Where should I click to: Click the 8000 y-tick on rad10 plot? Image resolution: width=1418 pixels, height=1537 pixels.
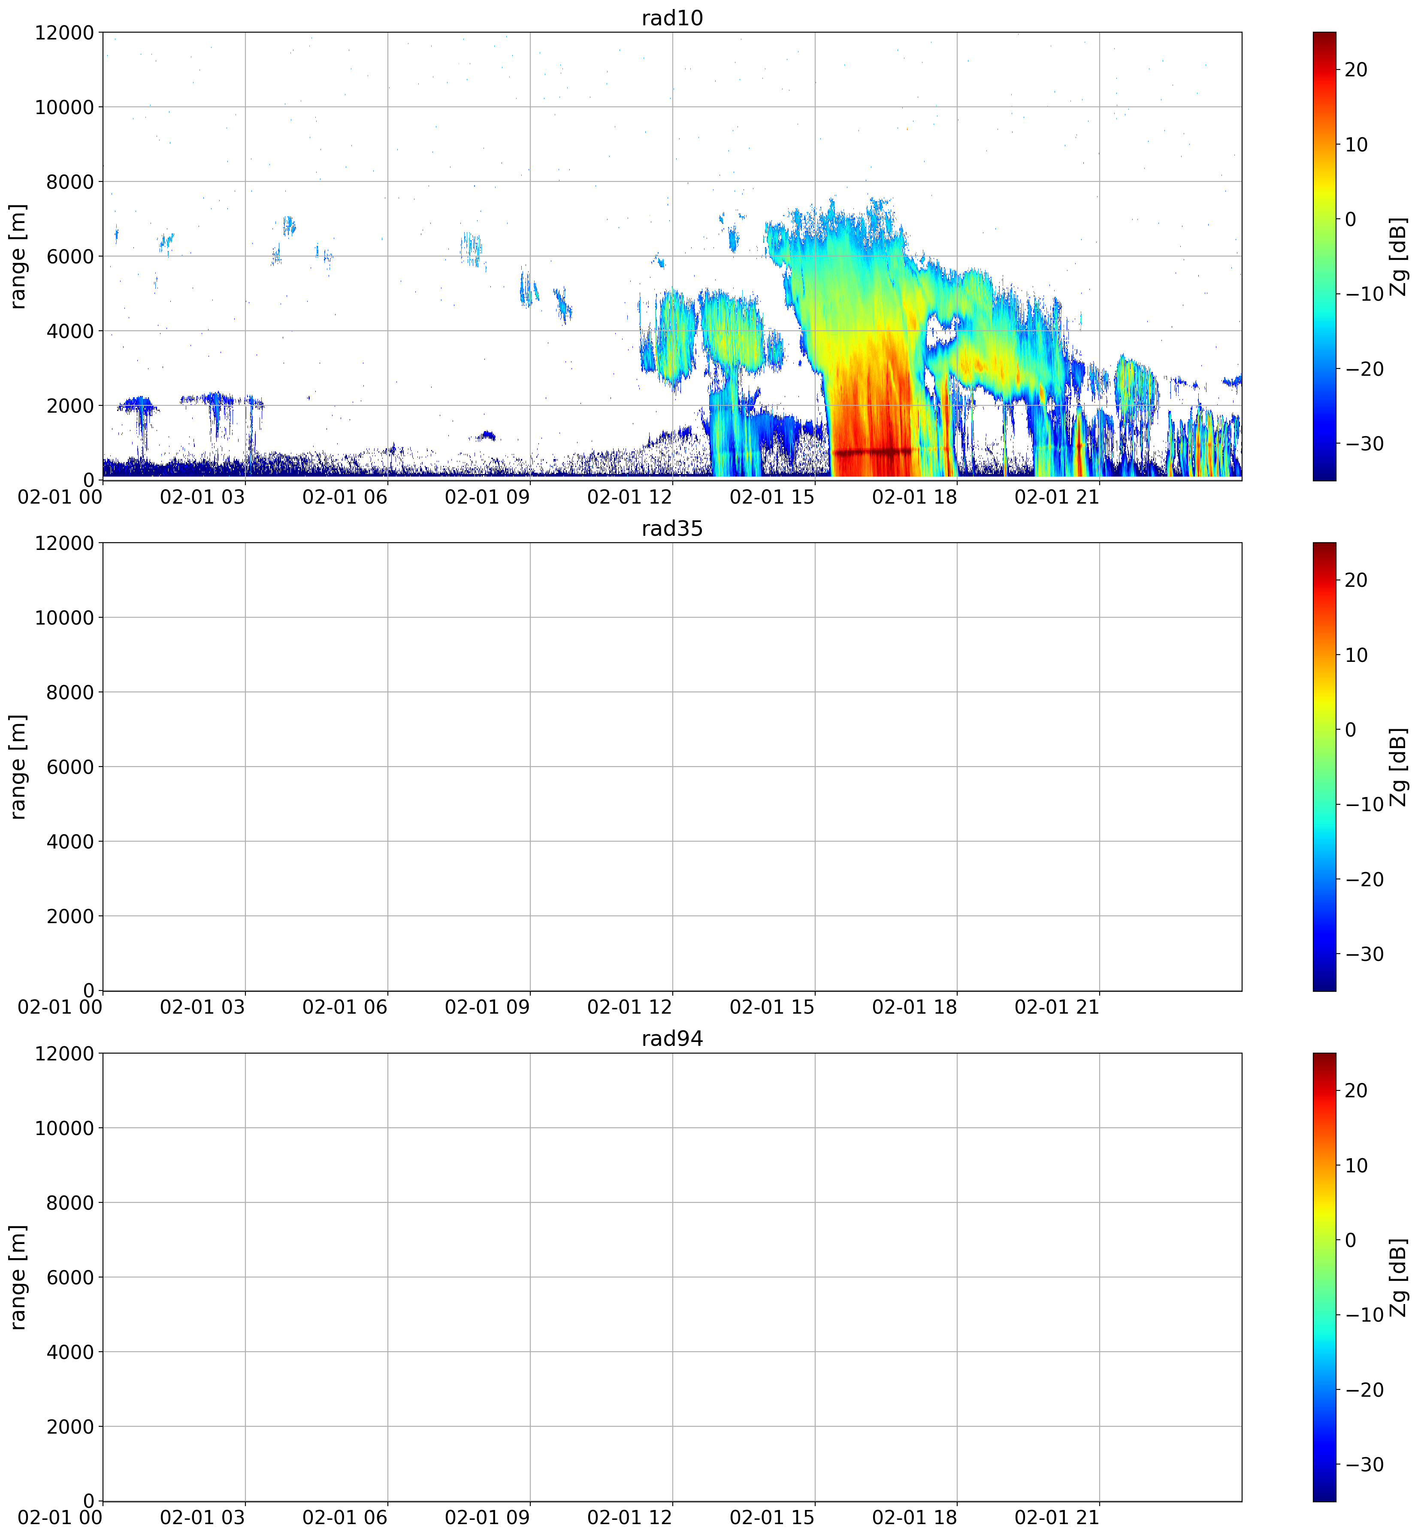click(x=71, y=182)
